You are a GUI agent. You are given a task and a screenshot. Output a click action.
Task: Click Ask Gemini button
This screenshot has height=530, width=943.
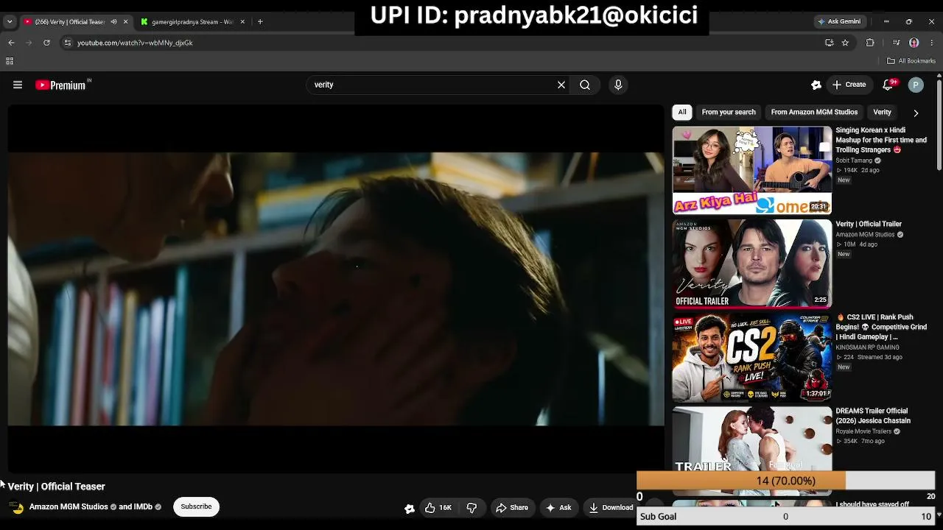click(x=839, y=21)
